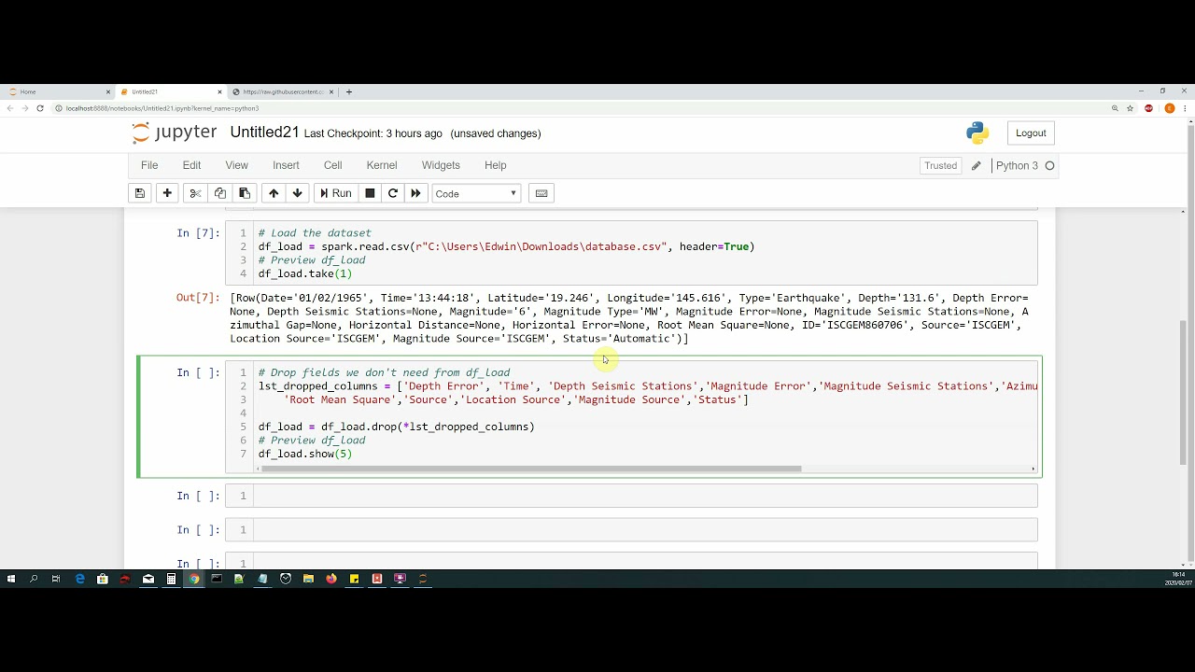Open File Explorer from taskbar
The height and width of the screenshot is (672, 1195).
(308, 579)
